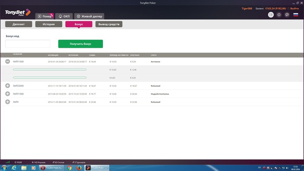Change language via the Russian flag
Screen dimensions: 304x171
pyautogui.click(x=296, y=15)
